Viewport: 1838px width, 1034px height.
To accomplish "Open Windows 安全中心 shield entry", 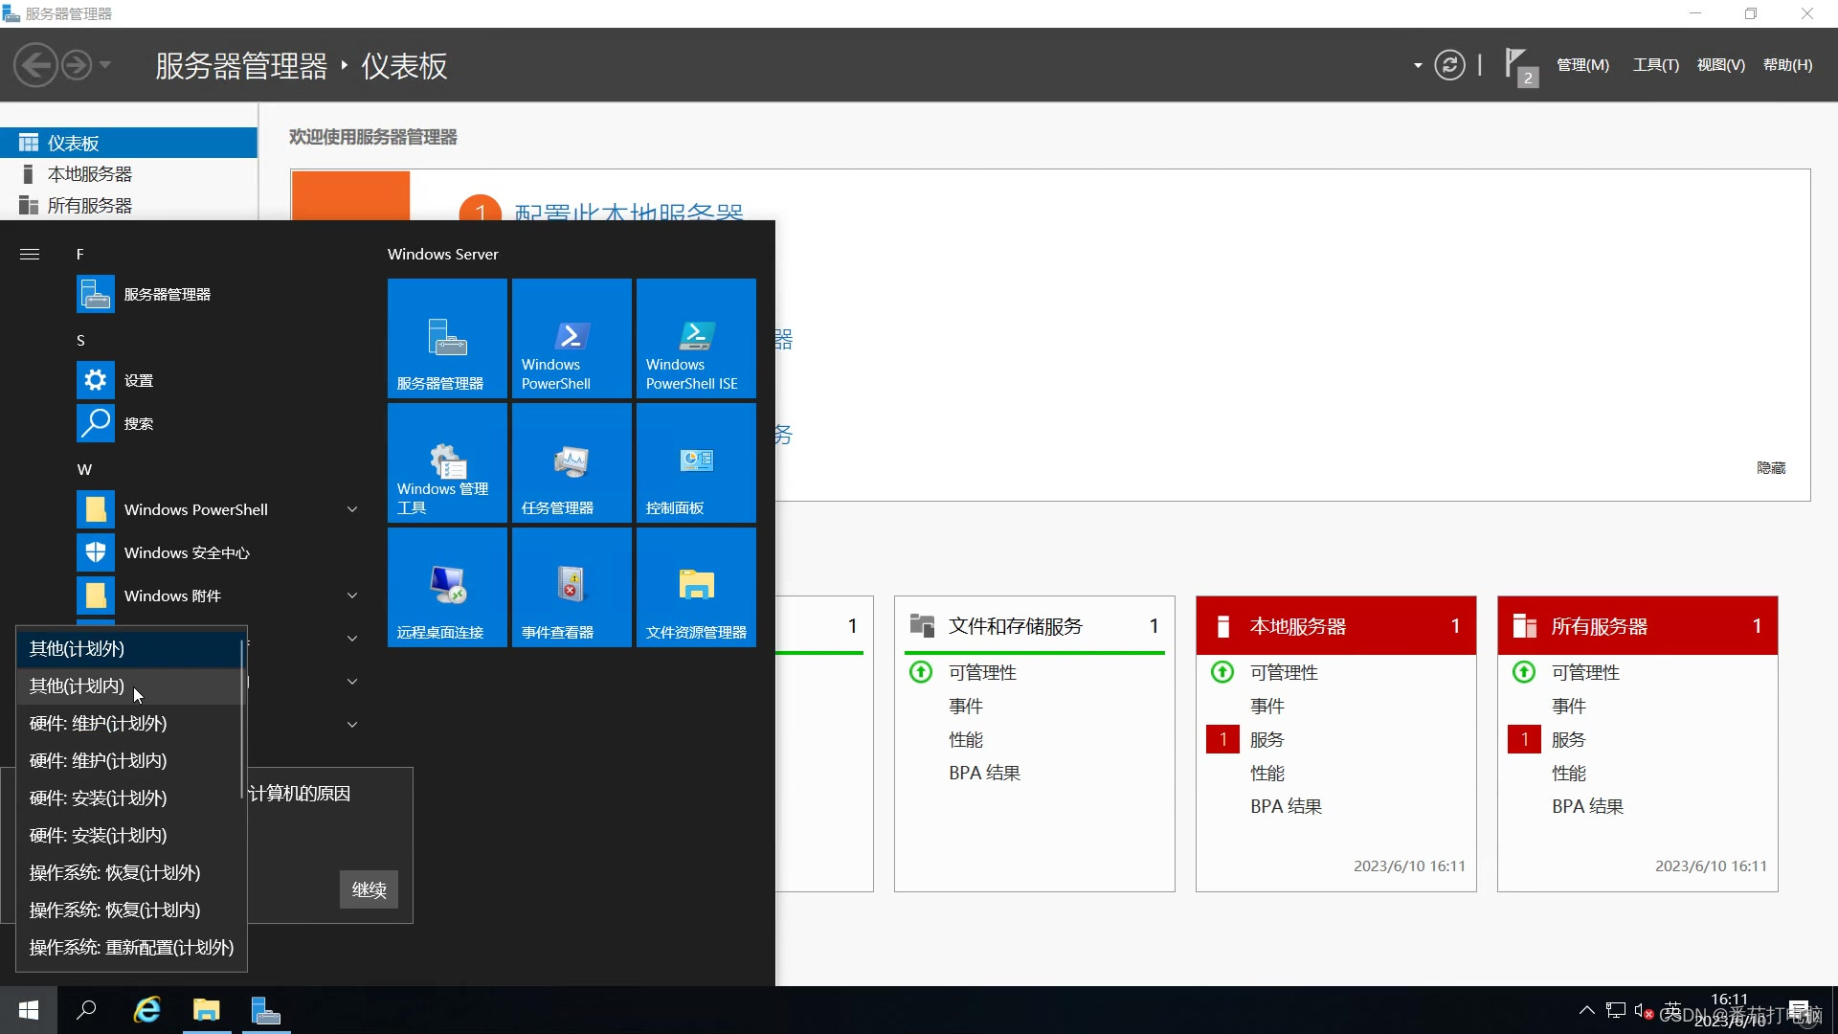I will pyautogui.click(x=220, y=552).
